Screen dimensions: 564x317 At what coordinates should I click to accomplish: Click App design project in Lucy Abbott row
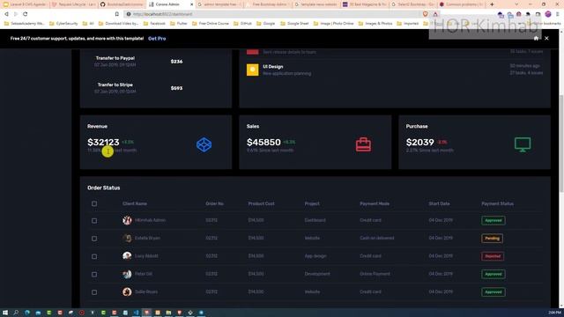(x=315, y=256)
